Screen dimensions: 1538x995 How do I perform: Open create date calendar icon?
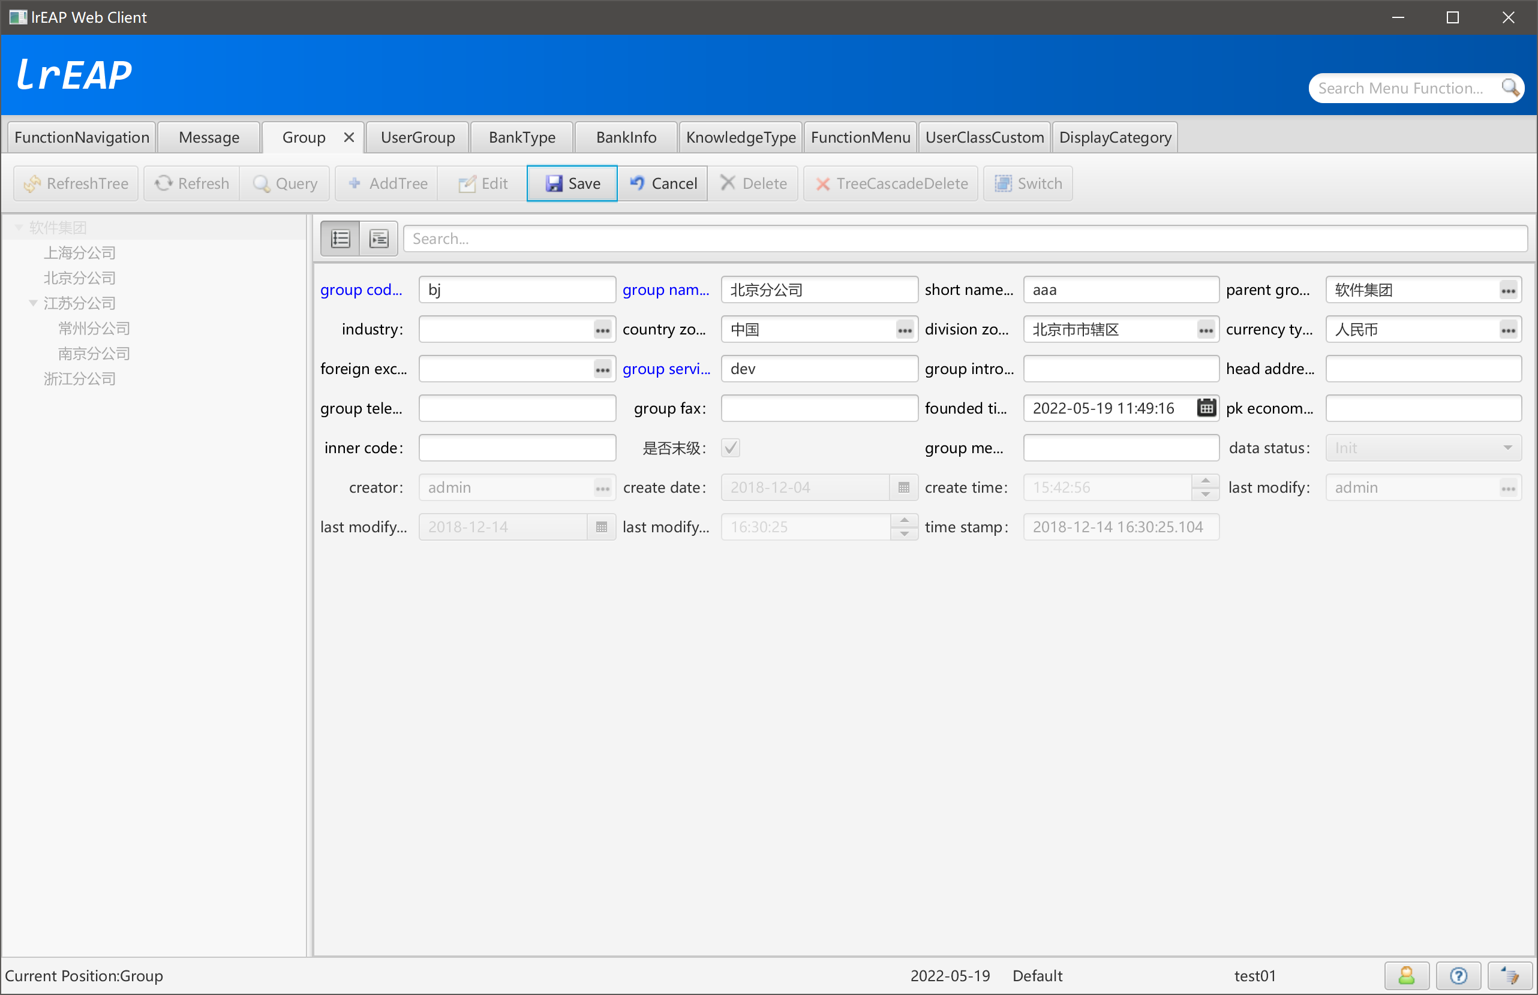903,487
